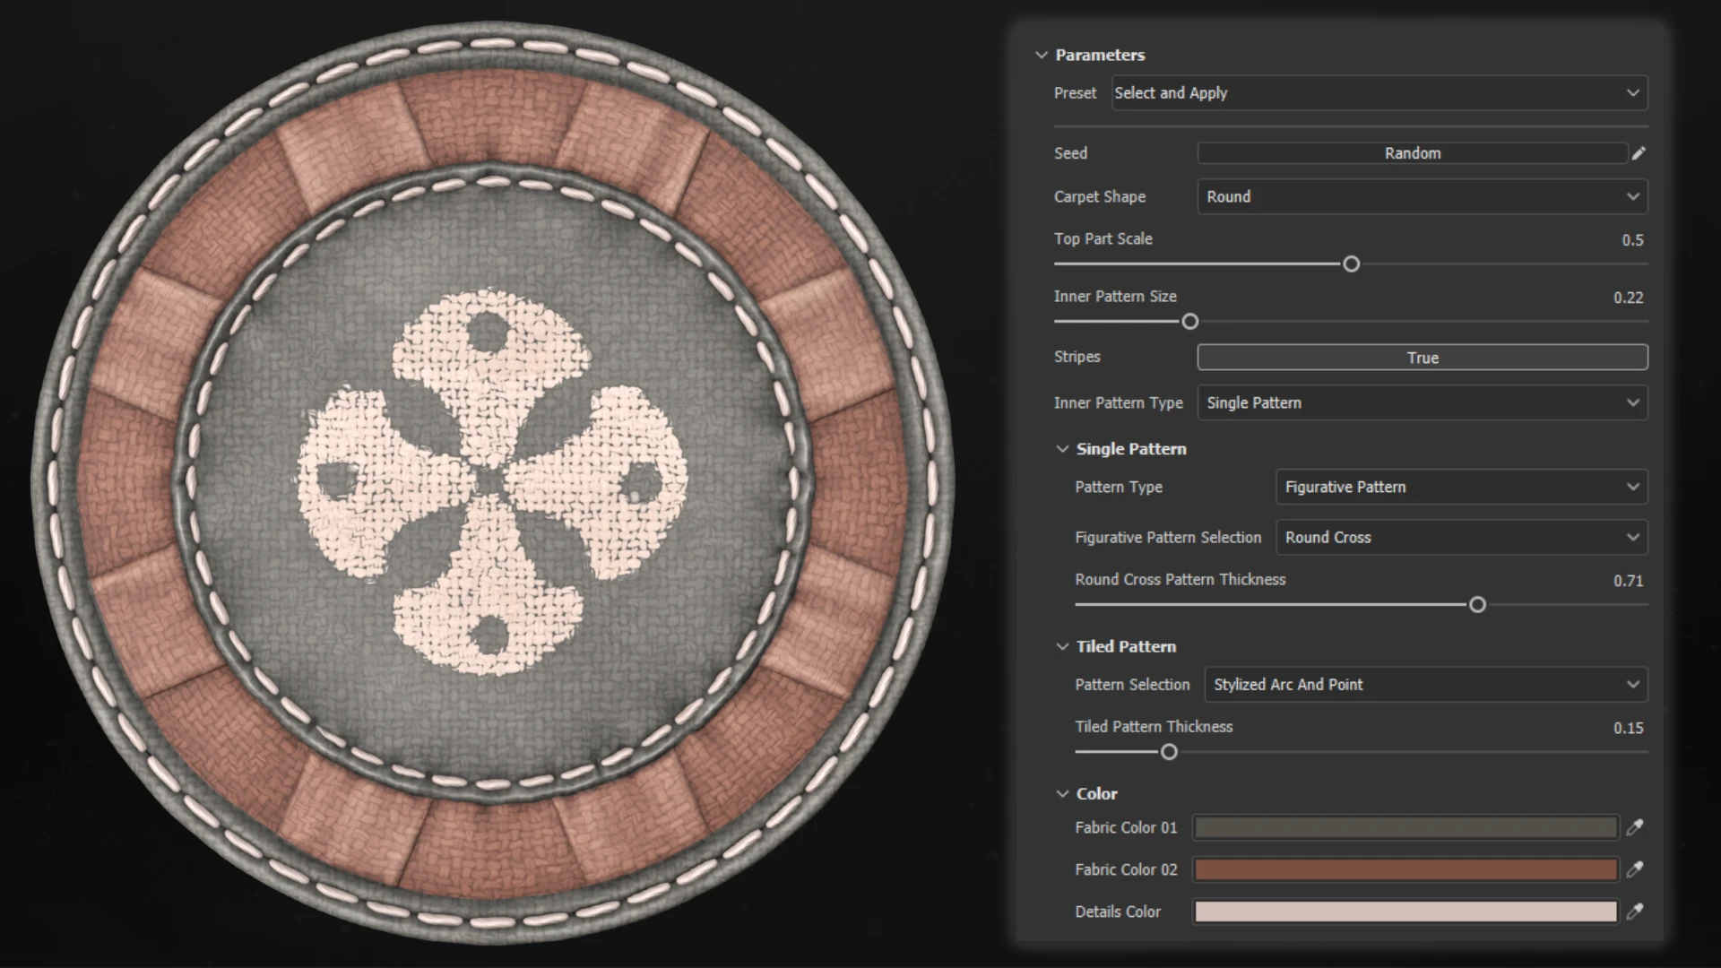The width and height of the screenshot is (1721, 968).
Task: Click the Pattern Type label
Action: 1119,488
